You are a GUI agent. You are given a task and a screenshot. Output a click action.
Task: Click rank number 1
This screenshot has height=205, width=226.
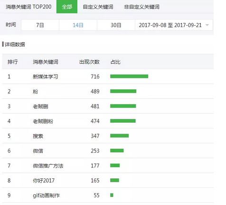pos(9,77)
